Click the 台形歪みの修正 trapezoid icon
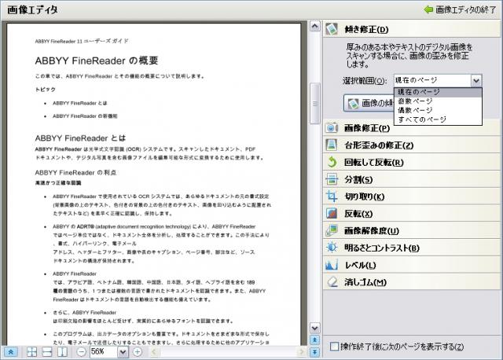Viewport: 503px width, 360px height. click(x=332, y=145)
